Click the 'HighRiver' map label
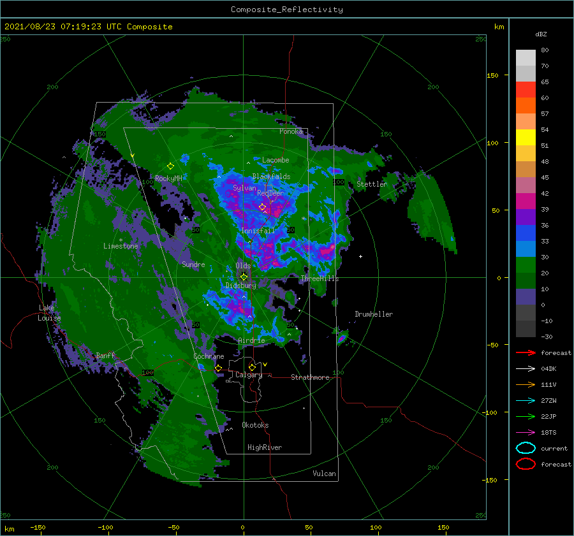This screenshot has height=536, width=574. 264,447
